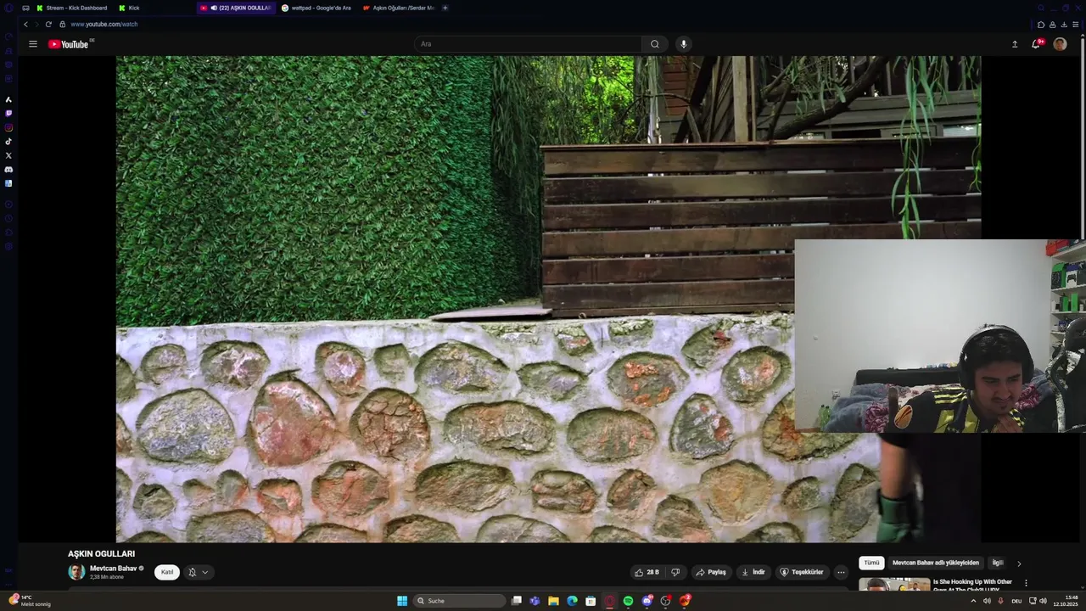Select 'Mevtcan Bahav adlı yükleyiciden' chip

[x=936, y=563]
